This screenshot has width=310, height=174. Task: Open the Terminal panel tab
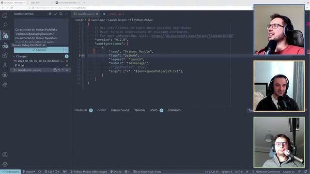pyautogui.click(x=140, y=111)
